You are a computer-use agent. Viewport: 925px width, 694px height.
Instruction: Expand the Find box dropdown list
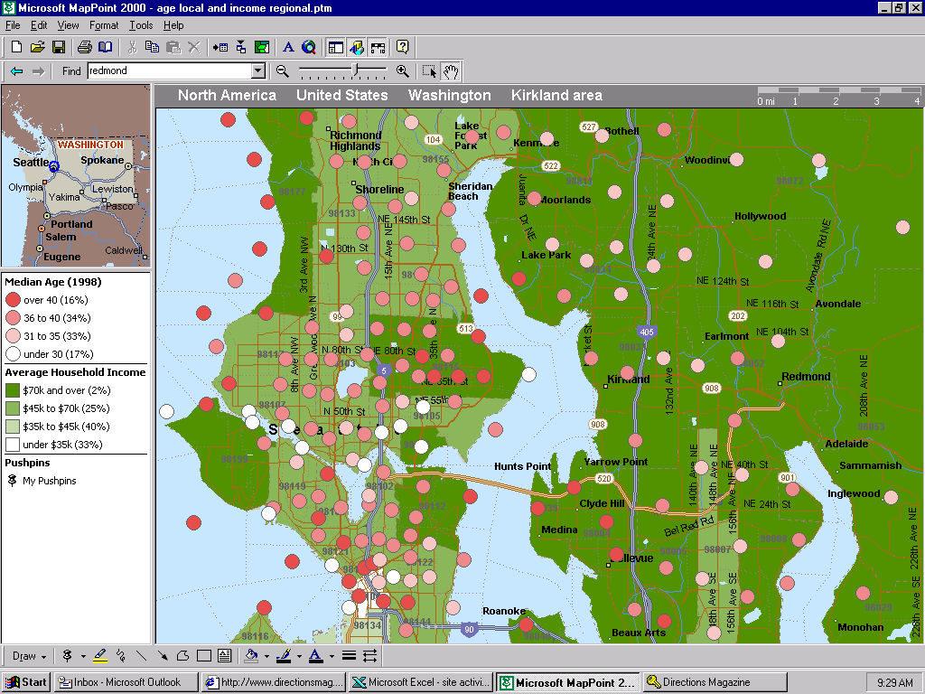257,71
